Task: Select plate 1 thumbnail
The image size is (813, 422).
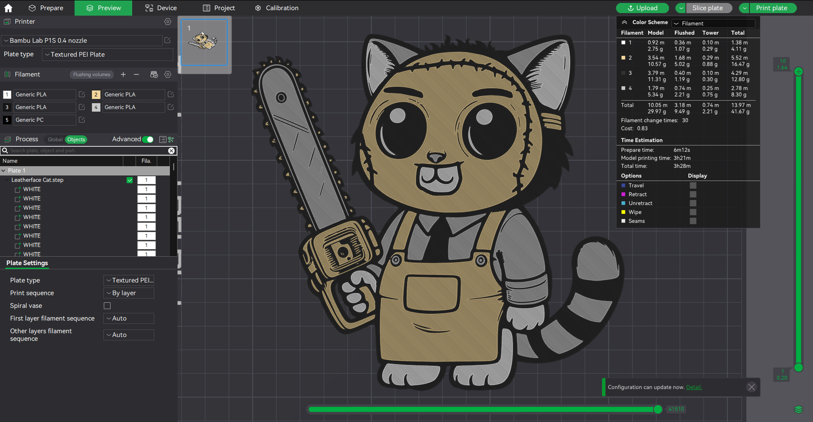Action: click(x=204, y=42)
